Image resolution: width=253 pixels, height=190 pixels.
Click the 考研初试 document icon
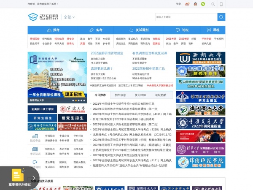click(x=35, y=149)
